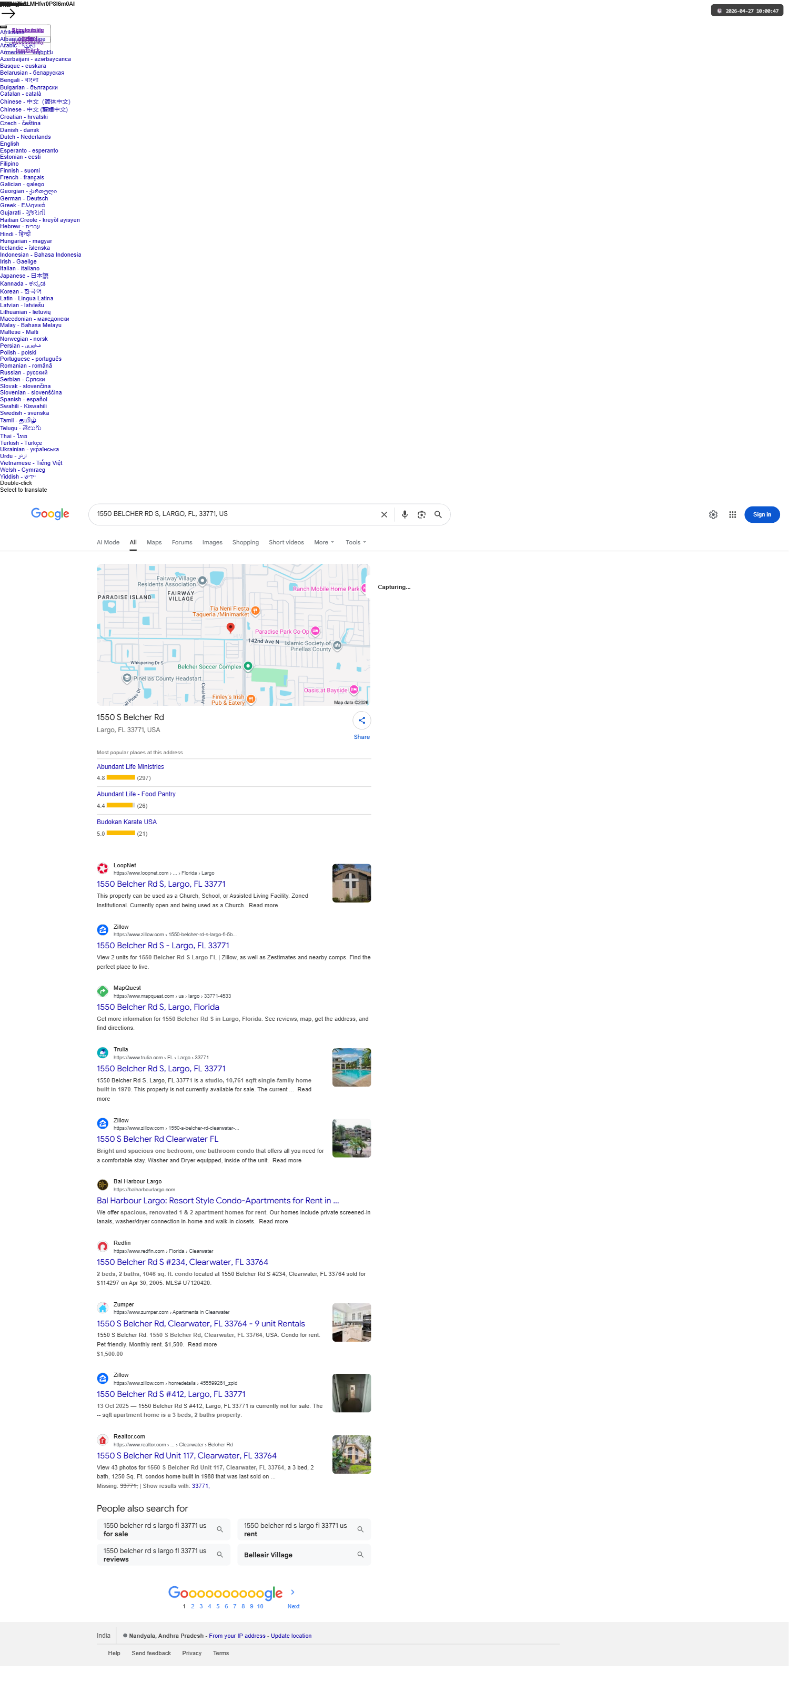Start voice search with the microphone icon
Image resolution: width=798 pixels, height=1703 pixels.
tap(405, 515)
